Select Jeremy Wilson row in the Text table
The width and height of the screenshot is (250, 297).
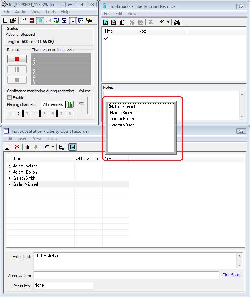click(x=67, y=166)
